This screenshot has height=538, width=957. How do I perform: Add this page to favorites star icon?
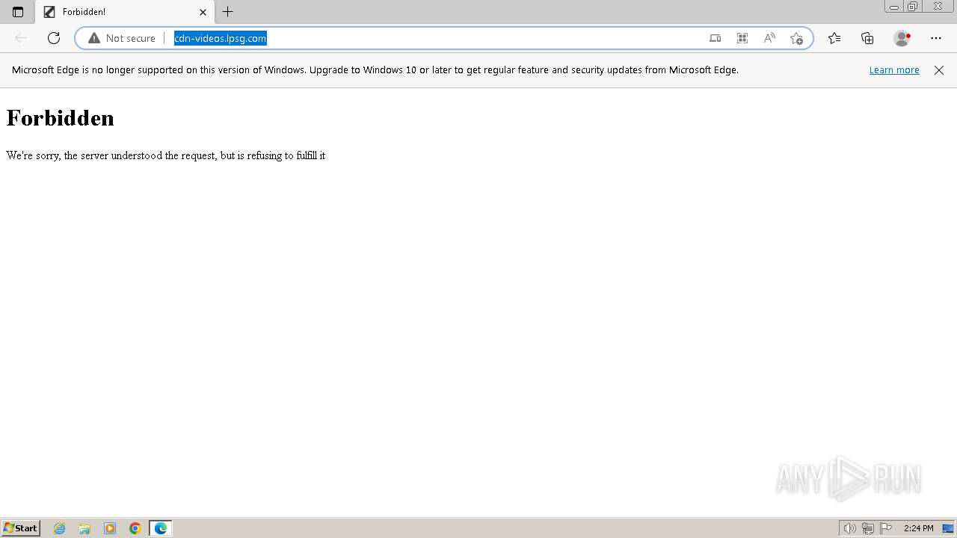click(796, 38)
